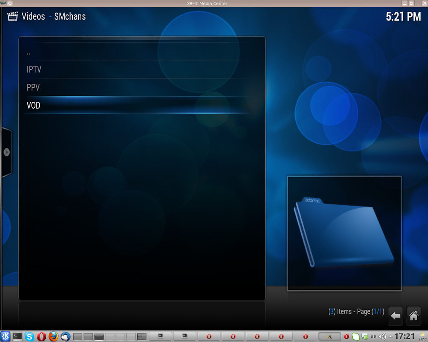Minimize the XBMC Media Center window
428x342 pixels.
[405, 3]
